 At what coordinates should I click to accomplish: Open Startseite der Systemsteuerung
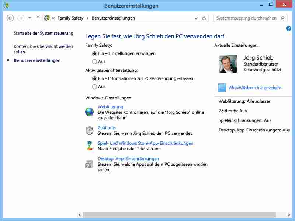click(44, 33)
